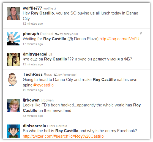This screenshot has width=153, height=142.
Task: Open TechRoss caricature avatar
Action: (x=13, y=80)
